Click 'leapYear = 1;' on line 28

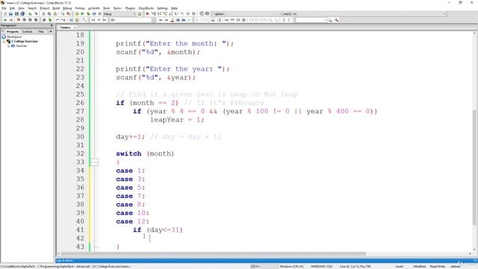click(177, 120)
